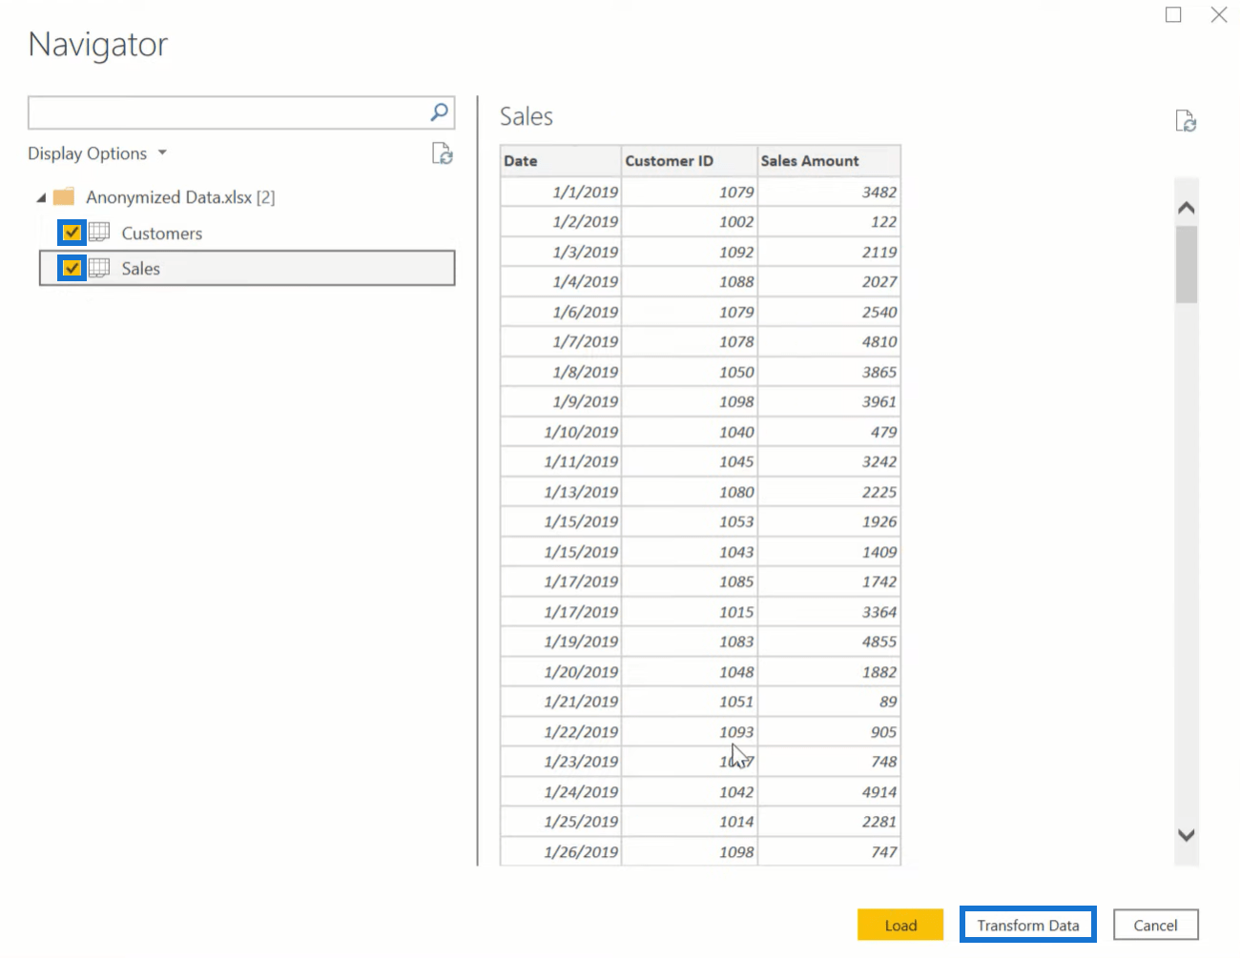Image resolution: width=1240 pixels, height=958 pixels.
Task: Uncheck the Customers checkbox
Action: [72, 233]
